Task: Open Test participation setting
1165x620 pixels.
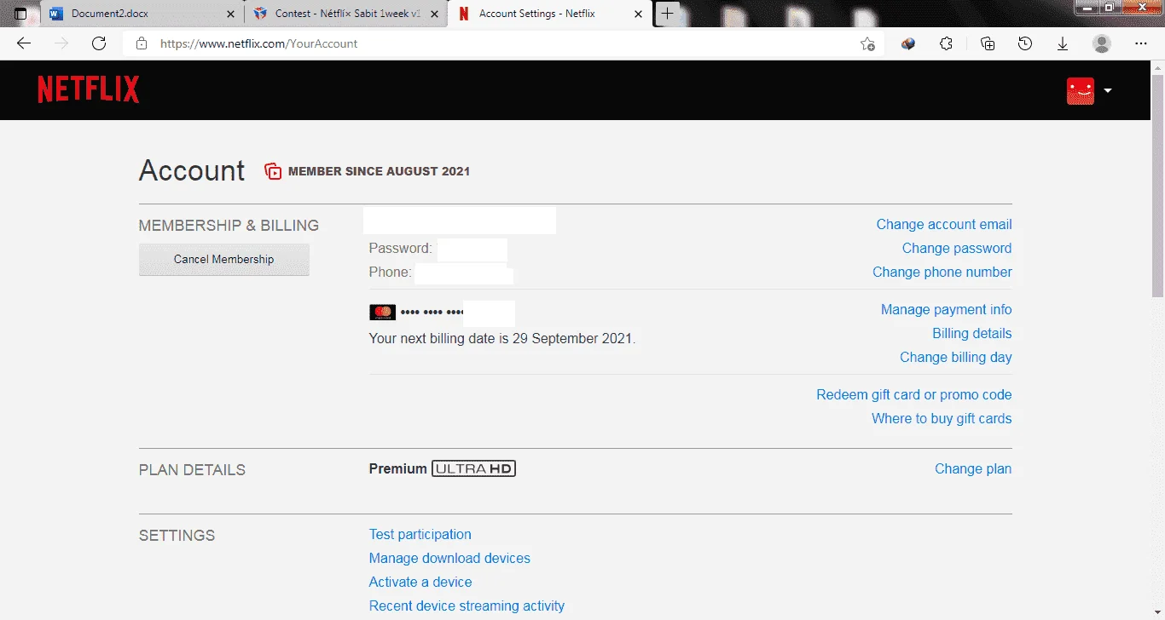Action: tap(420, 535)
